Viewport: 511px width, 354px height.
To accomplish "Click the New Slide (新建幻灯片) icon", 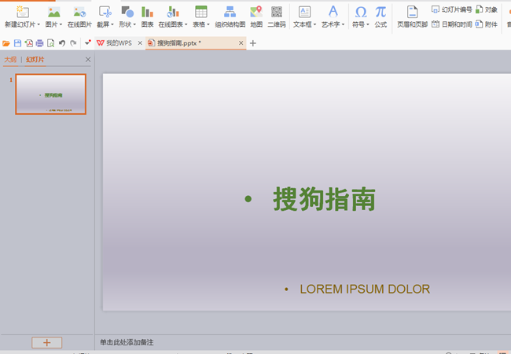I will click(23, 12).
